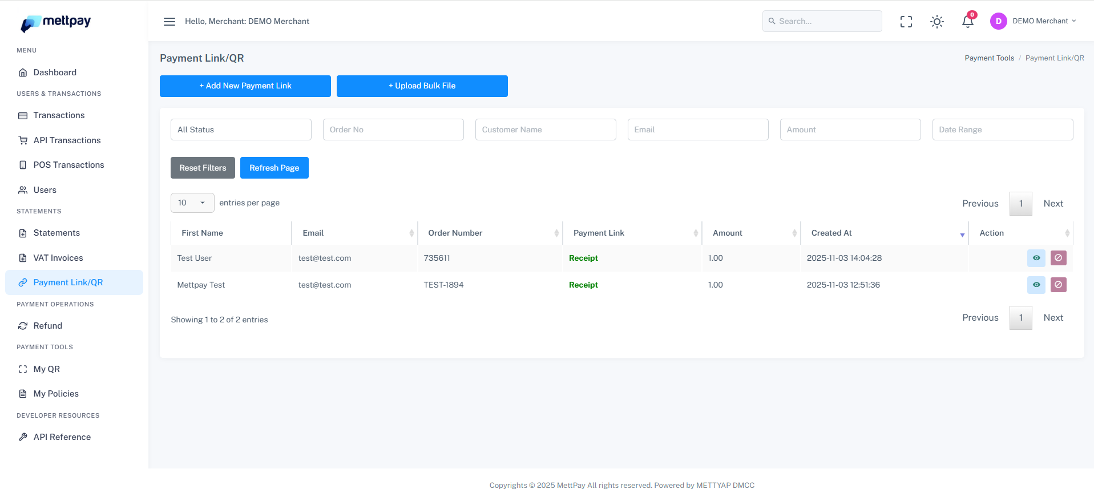Viewport: 1094px width, 497px height.
Task: Go to API Transactions
Action: point(67,140)
